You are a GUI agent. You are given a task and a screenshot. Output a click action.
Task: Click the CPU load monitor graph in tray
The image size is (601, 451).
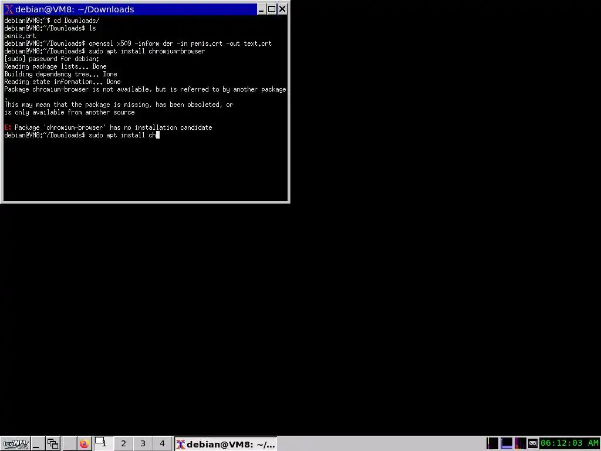(x=520, y=443)
